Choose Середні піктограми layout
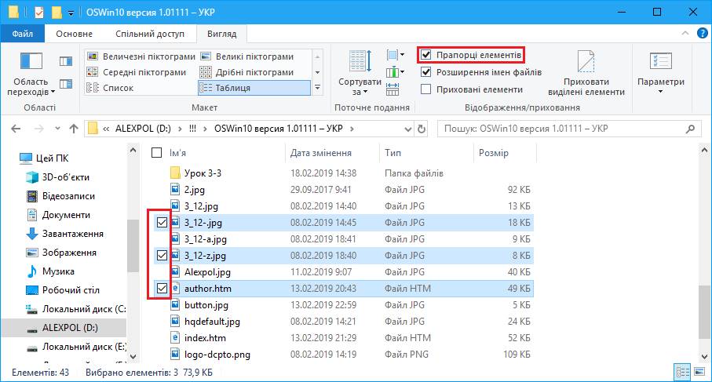 (x=137, y=72)
